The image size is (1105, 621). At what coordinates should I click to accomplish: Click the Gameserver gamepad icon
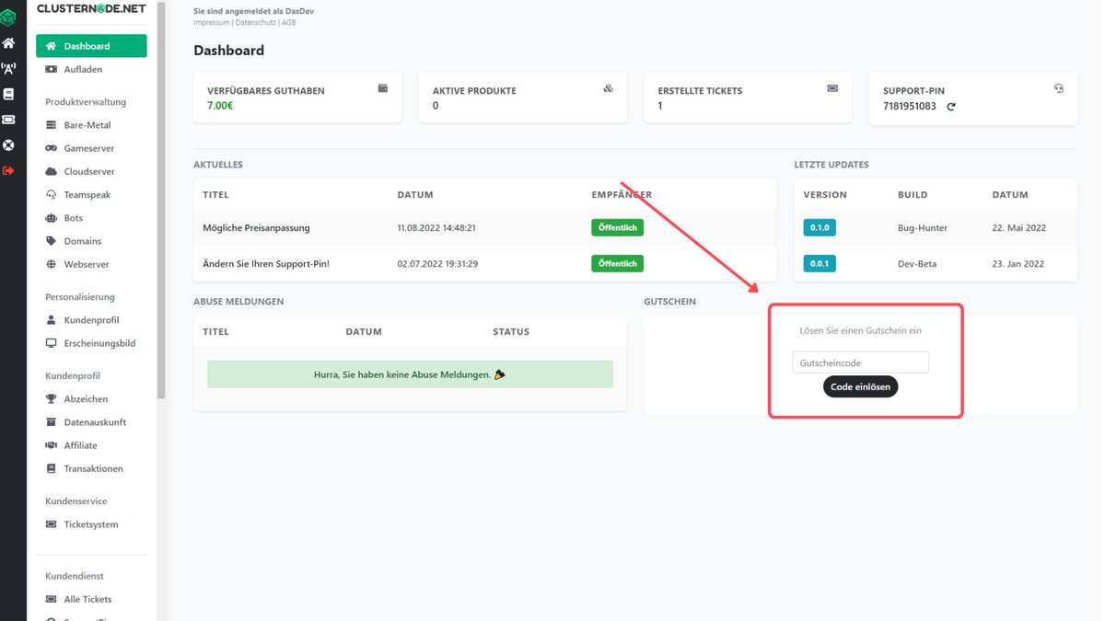click(x=52, y=148)
